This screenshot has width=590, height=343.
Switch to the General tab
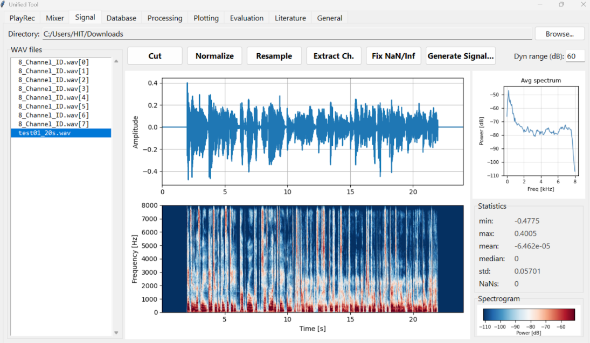pyautogui.click(x=330, y=18)
